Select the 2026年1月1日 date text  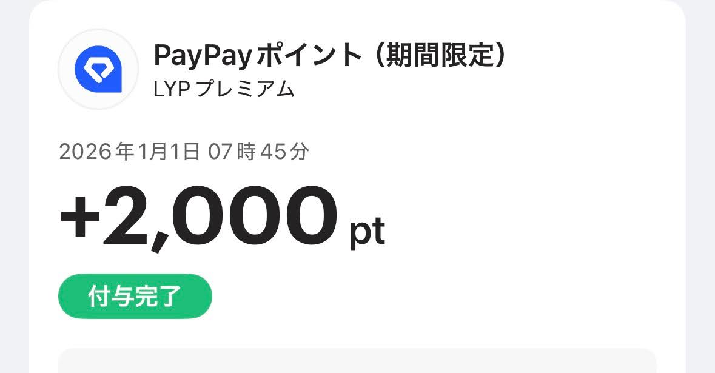point(130,152)
